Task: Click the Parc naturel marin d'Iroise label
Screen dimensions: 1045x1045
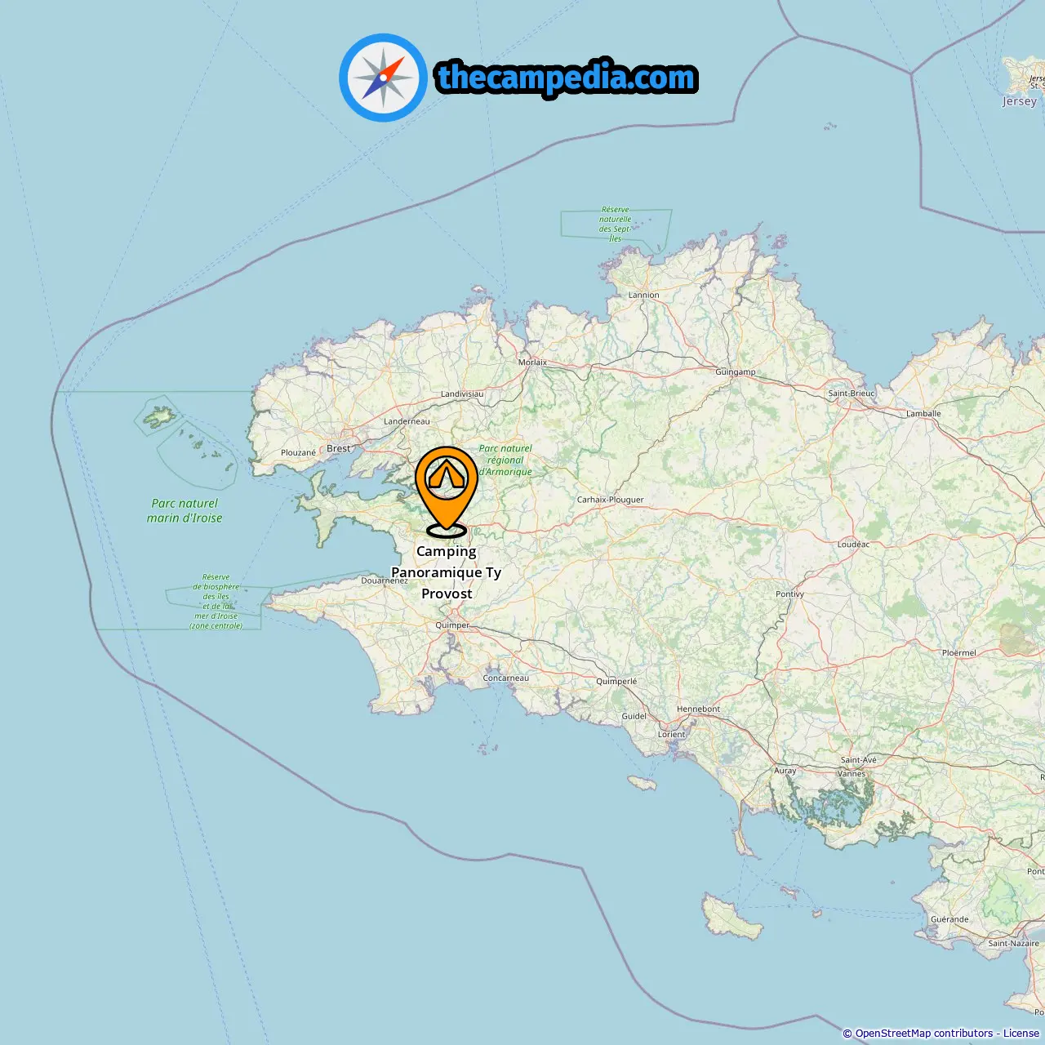Action: tap(185, 510)
